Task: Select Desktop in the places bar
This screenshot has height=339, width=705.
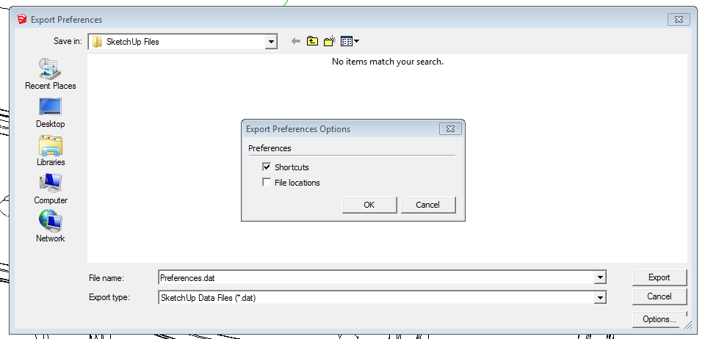Action: pyautogui.click(x=51, y=113)
